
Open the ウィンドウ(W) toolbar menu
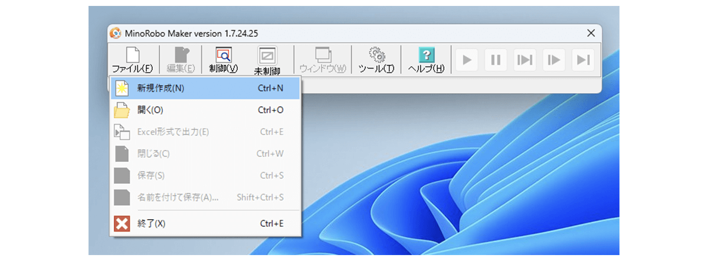323,60
